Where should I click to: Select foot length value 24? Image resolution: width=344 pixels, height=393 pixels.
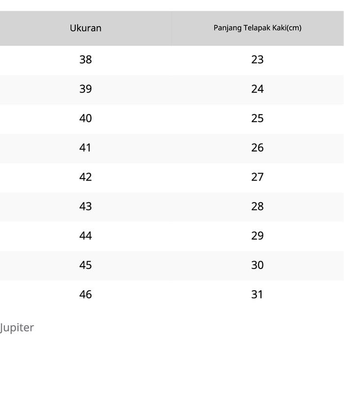click(x=257, y=89)
